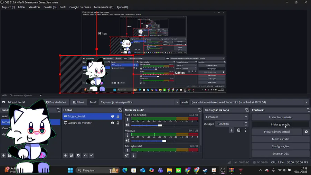
Task: Toggle visibility of Captura de monitor
Action: (x=112, y=123)
